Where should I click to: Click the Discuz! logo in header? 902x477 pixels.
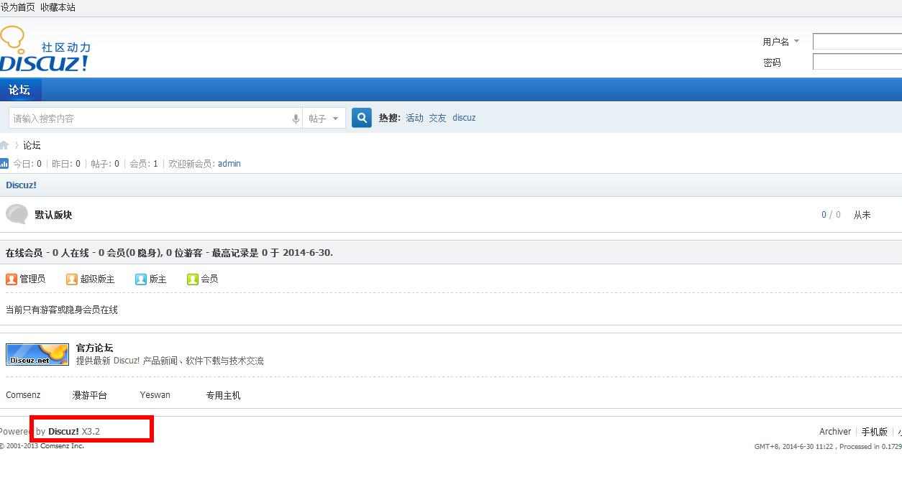pyautogui.click(x=45, y=50)
